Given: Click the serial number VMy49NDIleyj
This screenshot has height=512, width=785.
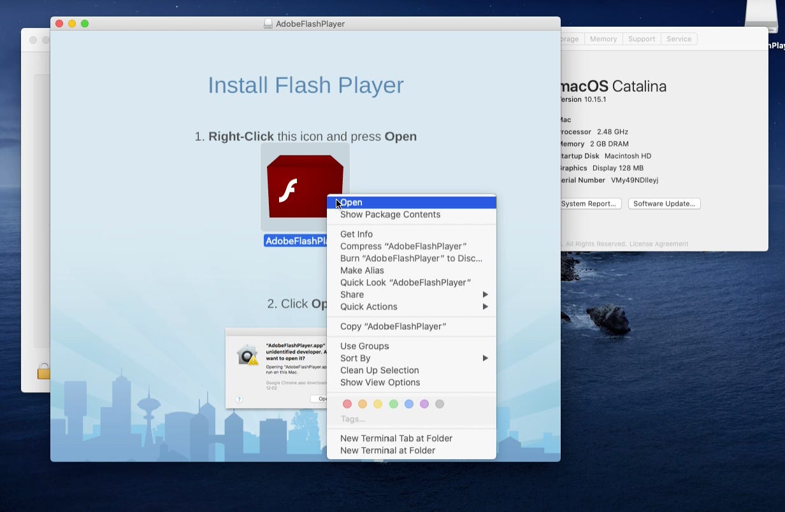Looking at the screenshot, I should point(635,180).
